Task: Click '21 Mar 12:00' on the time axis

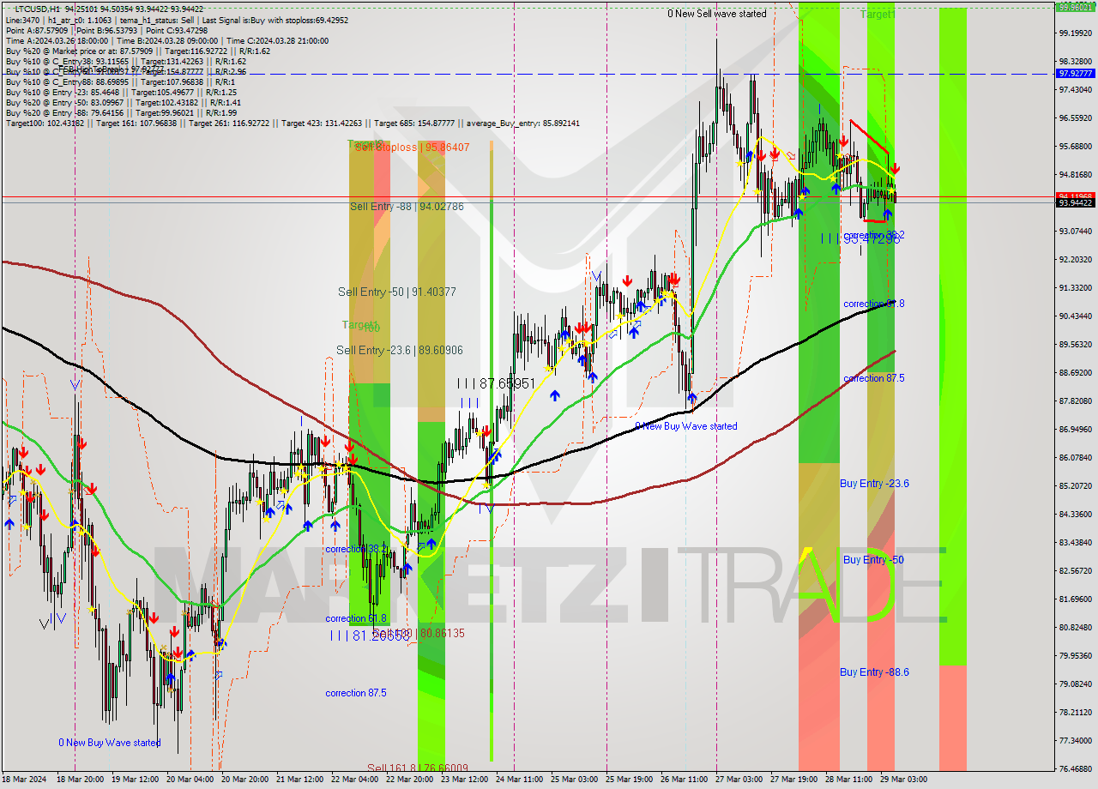Action: [x=301, y=780]
